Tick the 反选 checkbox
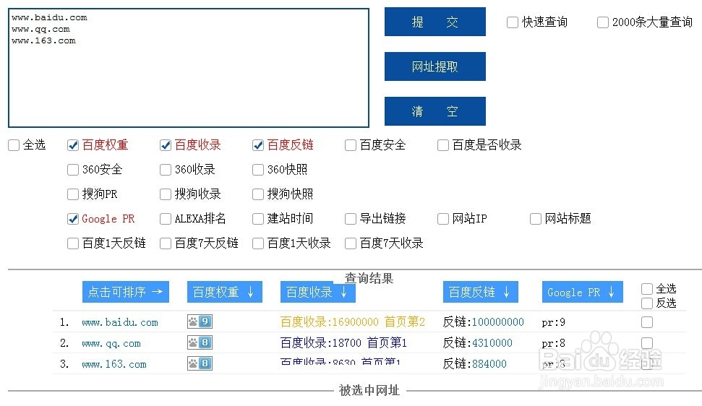 point(647,303)
